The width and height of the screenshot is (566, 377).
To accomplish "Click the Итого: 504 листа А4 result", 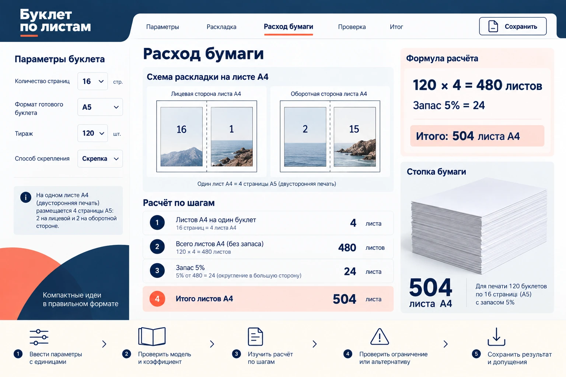I will [477, 136].
